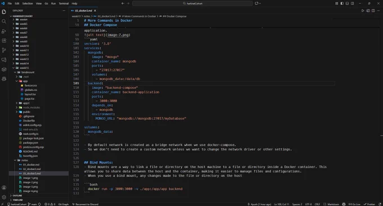
Task: Open the Terminal menu
Action: (x=64, y=3)
